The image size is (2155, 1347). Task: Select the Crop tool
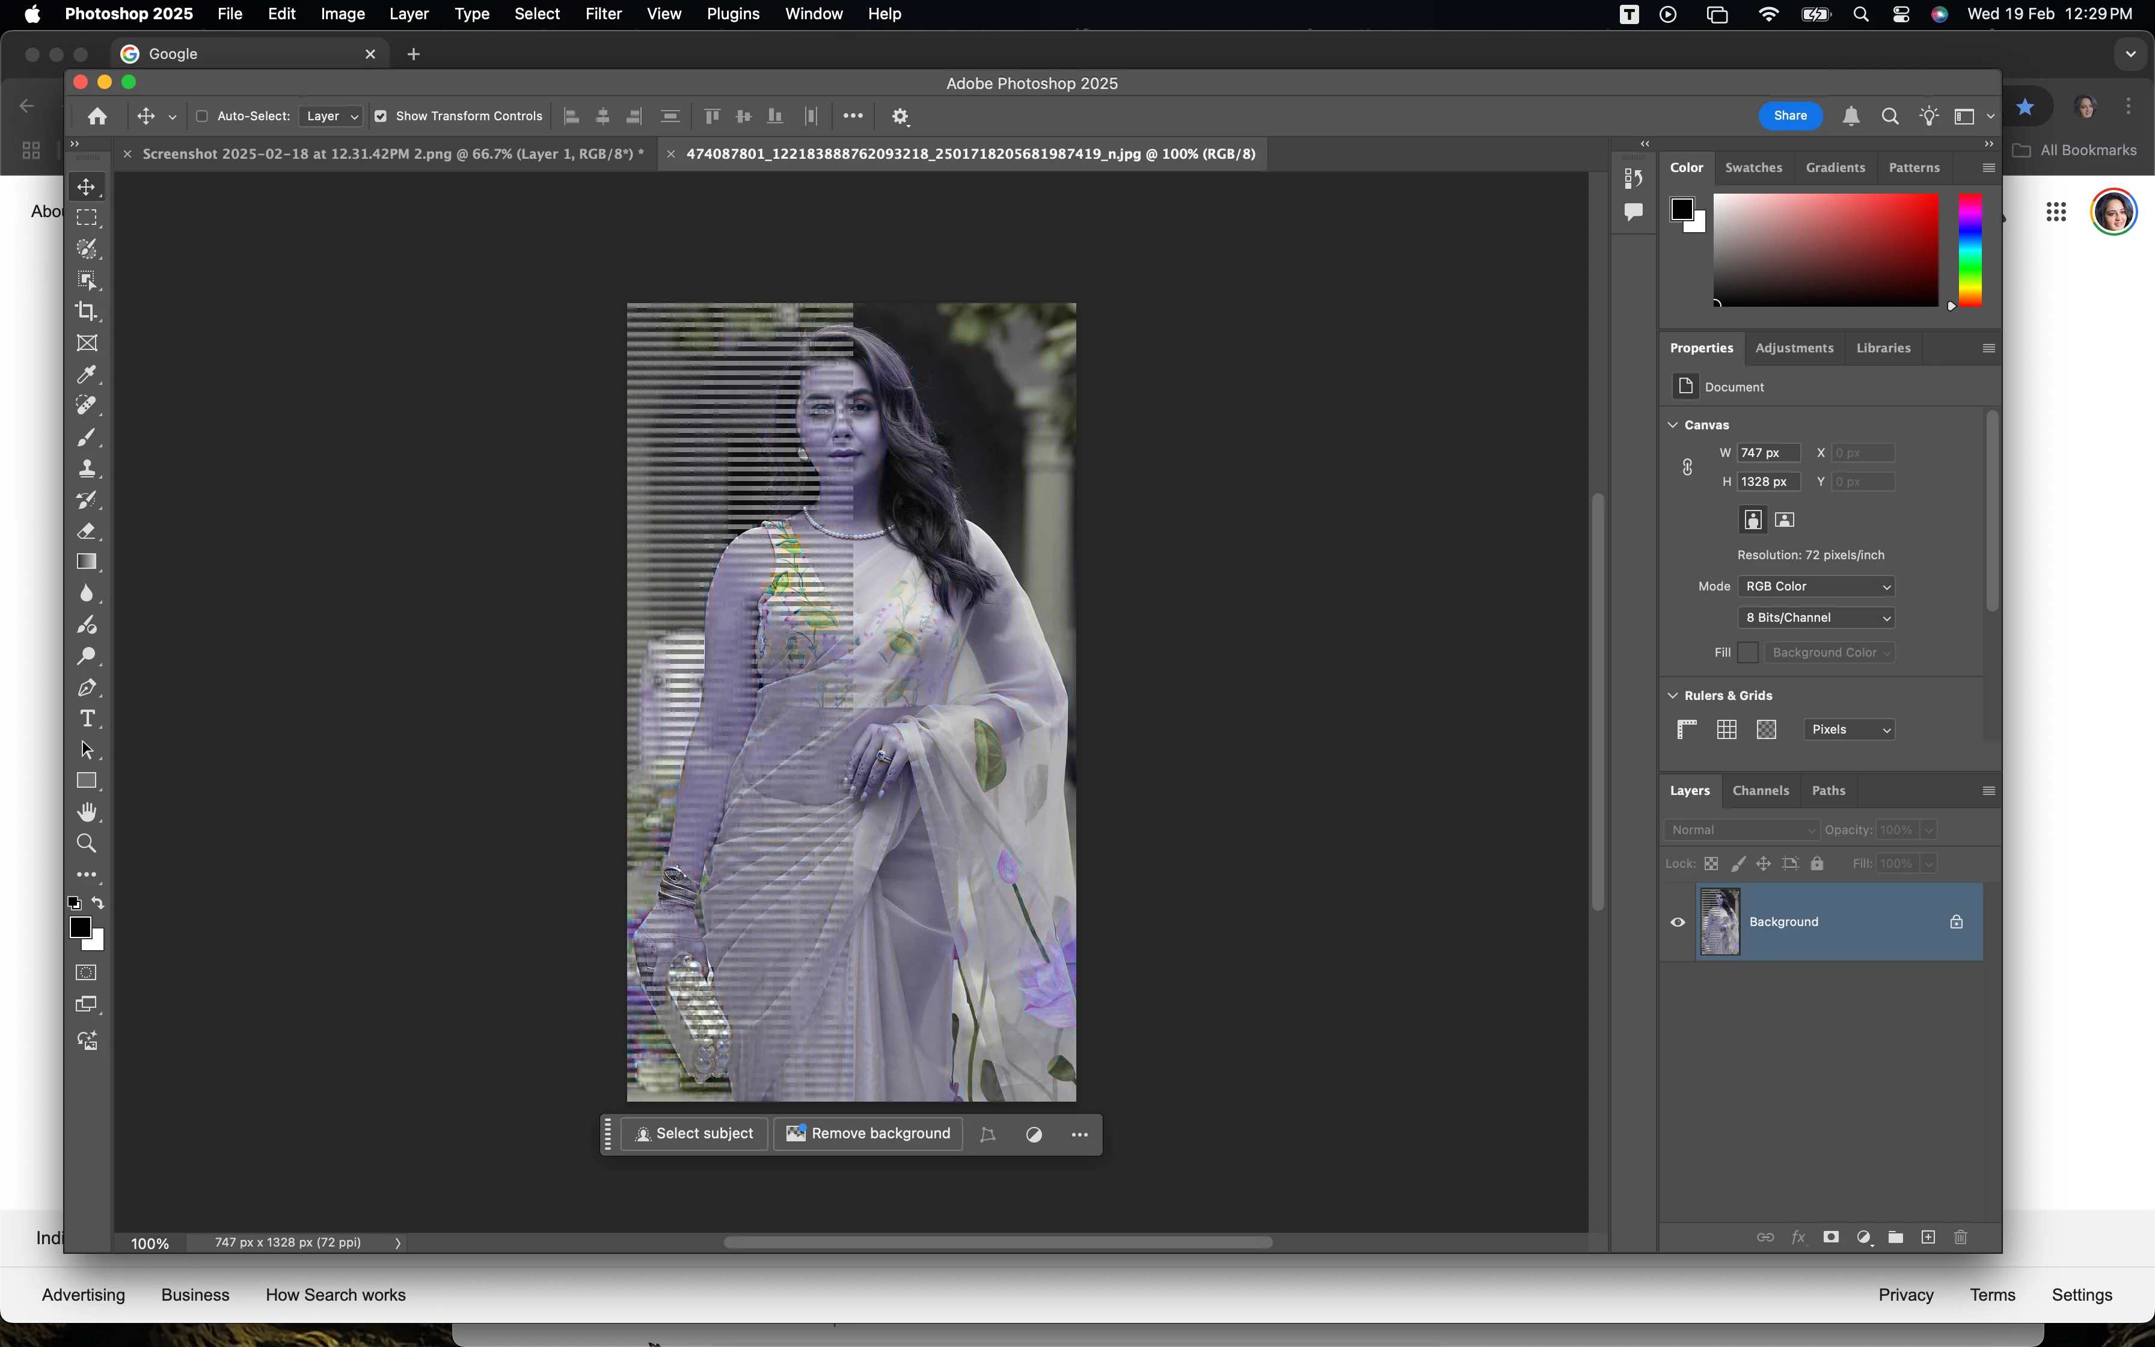tap(87, 312)
